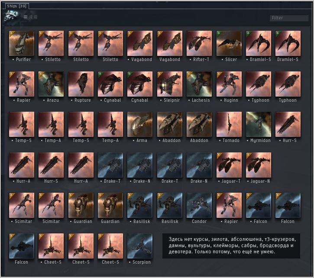Select the Ships [39] tab
The width and height of the screenshot is (314, 278).
17,6
